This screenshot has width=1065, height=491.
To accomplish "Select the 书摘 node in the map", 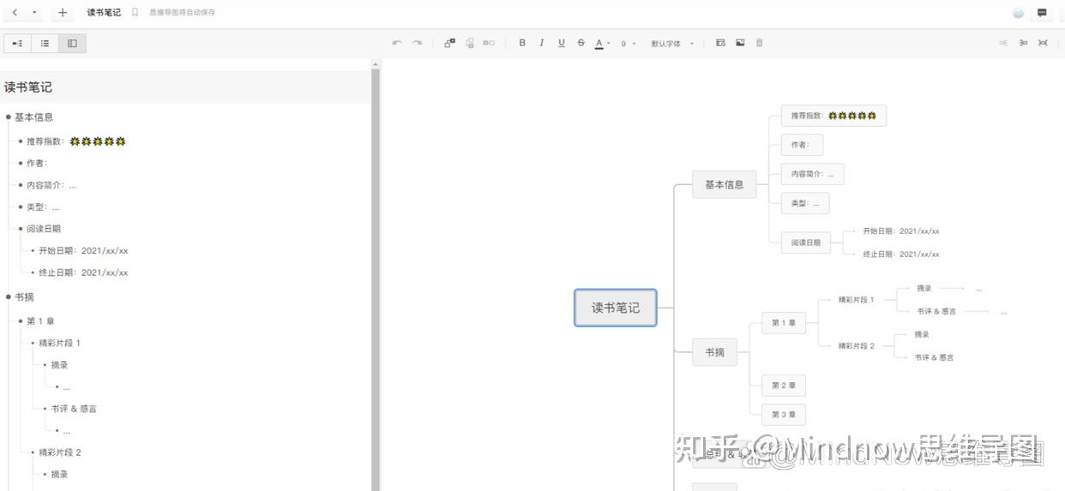I will [715, 352].
